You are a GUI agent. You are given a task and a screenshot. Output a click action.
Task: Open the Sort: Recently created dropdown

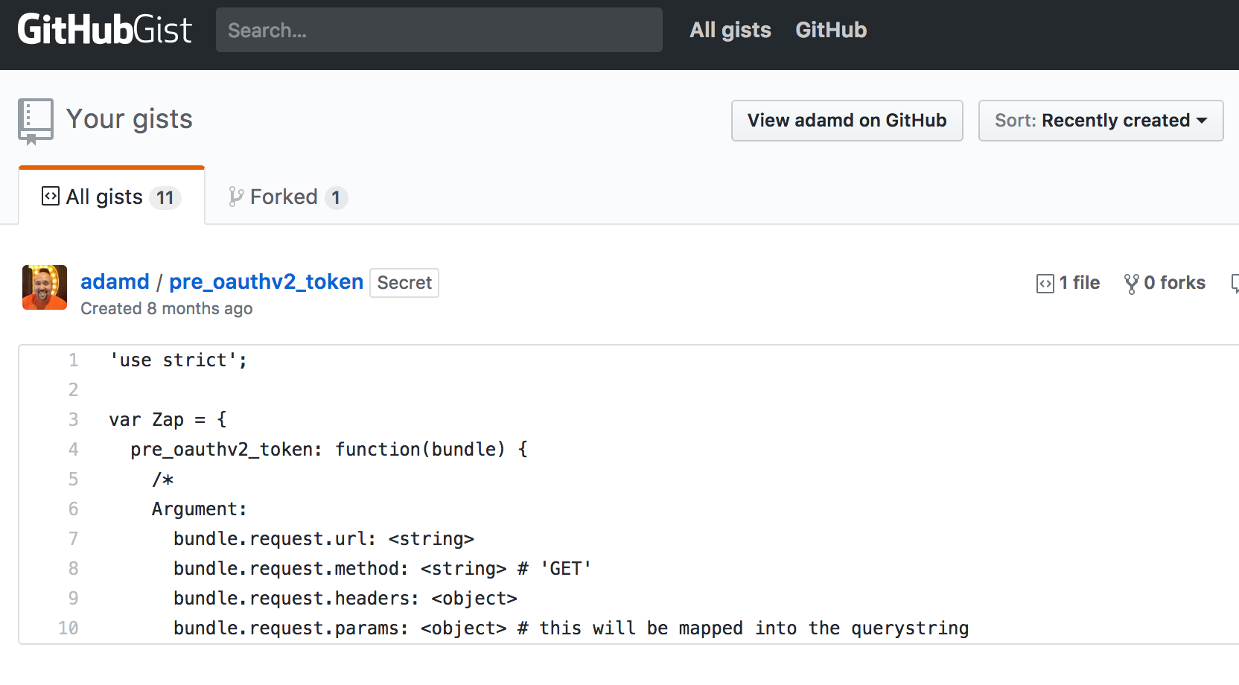[1101, 121]
